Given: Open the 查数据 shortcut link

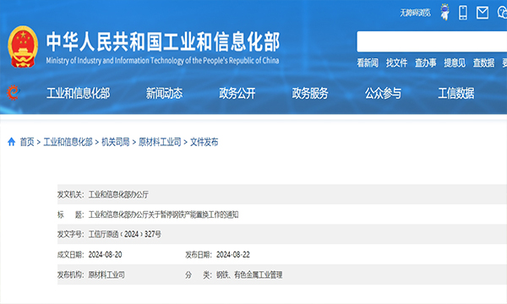Looking at the screenshot, I should pyautogui.click(x=483, y=63).
